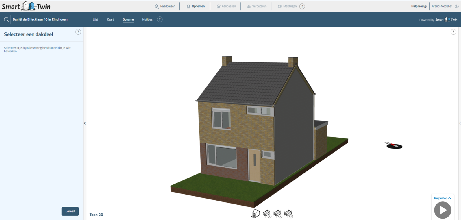This screenshot has width=461, height=220.
Task: Open help icon in the 3D viewer corner
Action: 453,32
